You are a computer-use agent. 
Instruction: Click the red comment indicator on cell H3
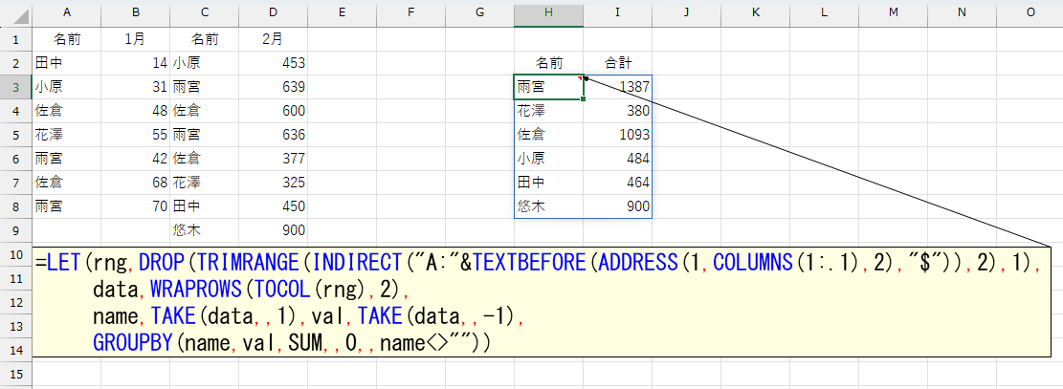581,78
